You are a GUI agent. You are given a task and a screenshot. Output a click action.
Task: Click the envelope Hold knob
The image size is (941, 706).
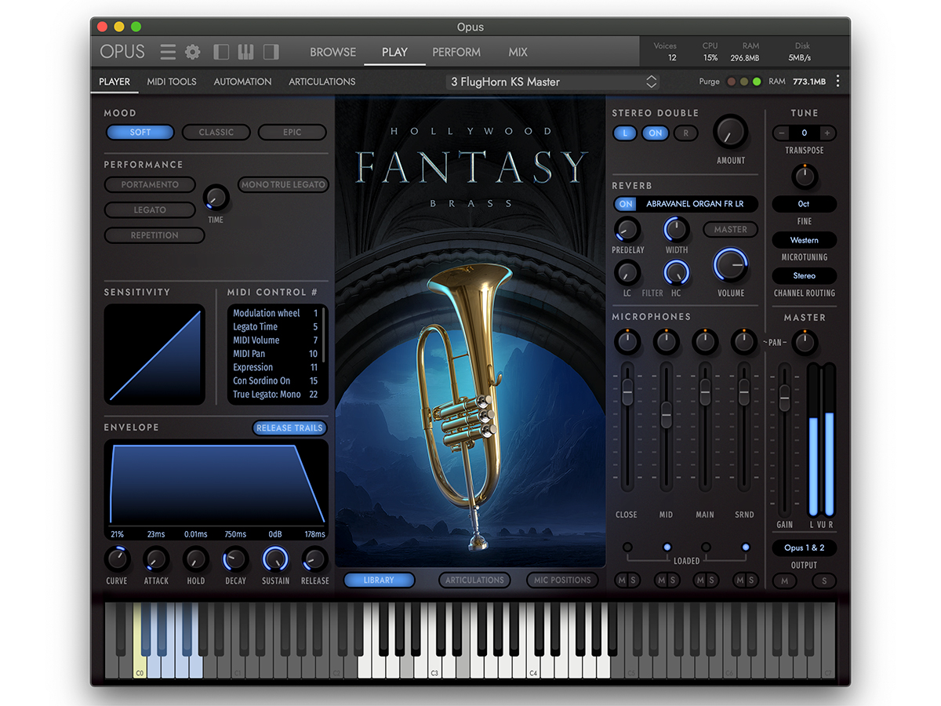pyautogui.click(x=195, y=559)
